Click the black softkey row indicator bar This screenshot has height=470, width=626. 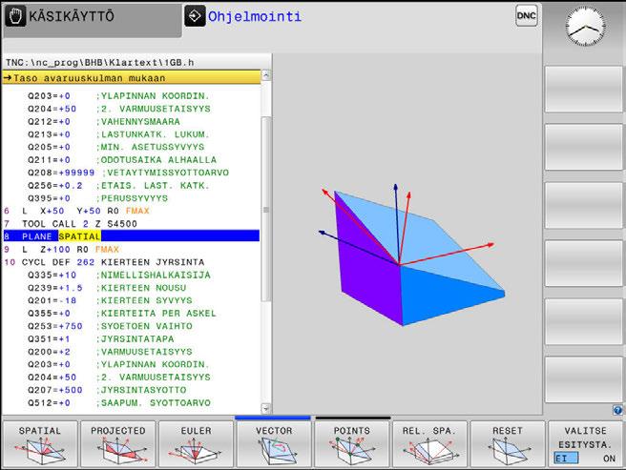[353, 418]
